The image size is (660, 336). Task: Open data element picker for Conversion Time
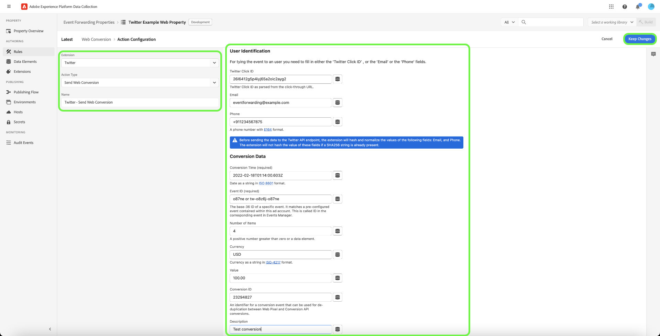click(x=338, y=175)
